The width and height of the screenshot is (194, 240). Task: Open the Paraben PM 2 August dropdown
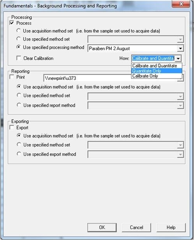click(180, 48)
